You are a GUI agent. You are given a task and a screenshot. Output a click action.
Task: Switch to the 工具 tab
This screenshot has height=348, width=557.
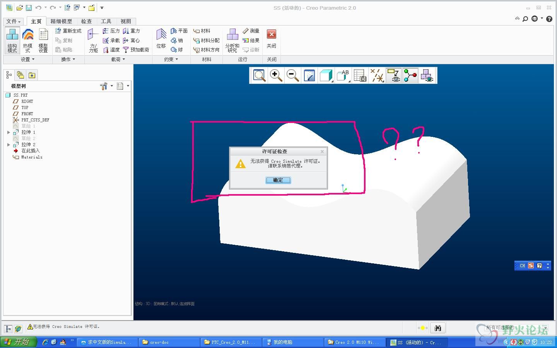click(x=106, y=21)
